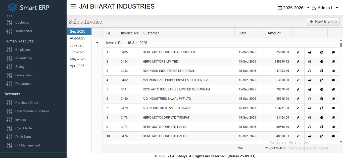Click the edit pencil icon for invoice 3485
The height and width of the screenshot is (158, 343).
tap(298, 52)
